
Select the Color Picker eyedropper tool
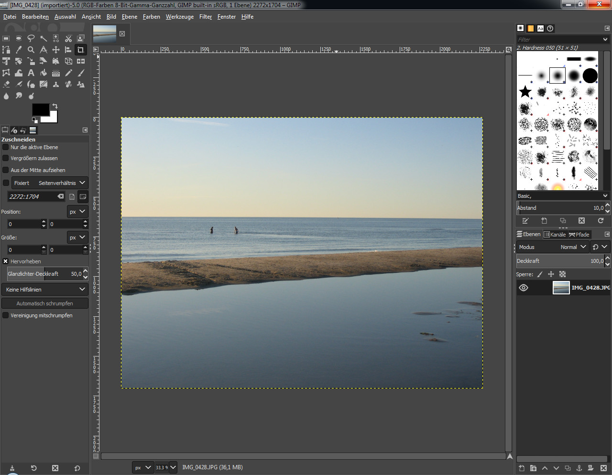pyautogui.click(x=19, y=50)
